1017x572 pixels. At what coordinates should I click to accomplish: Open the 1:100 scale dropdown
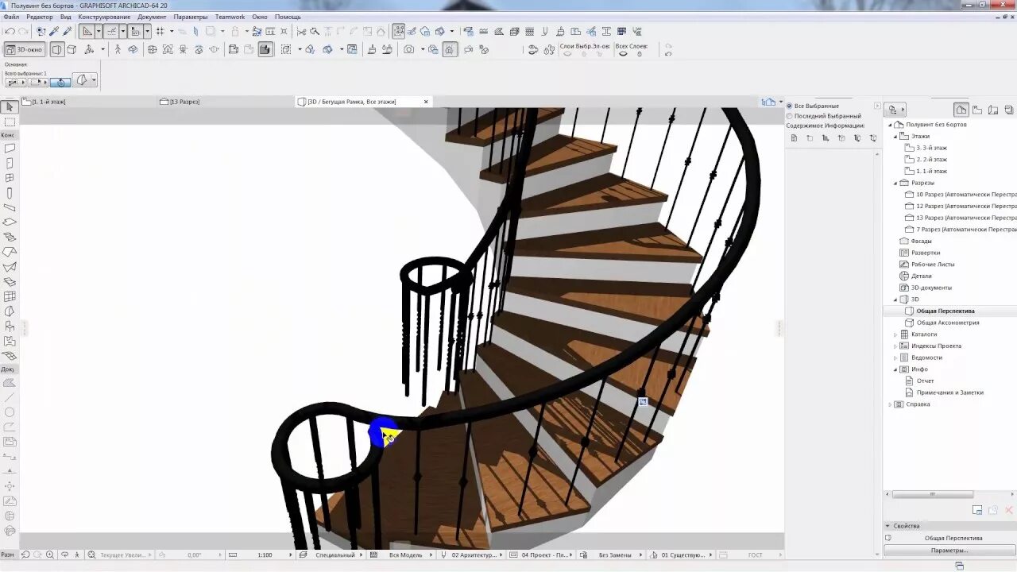260,555
